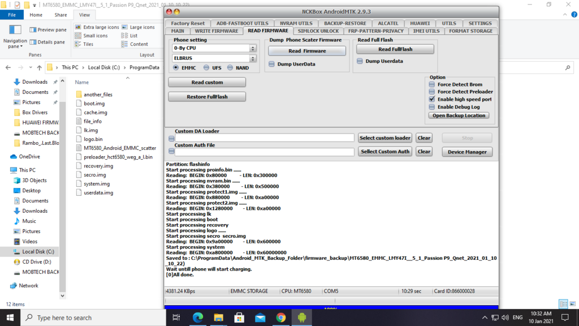Choose Extra large icons layout
The height and width of the screenshot is (326, 579).
[x=97, y=27]
